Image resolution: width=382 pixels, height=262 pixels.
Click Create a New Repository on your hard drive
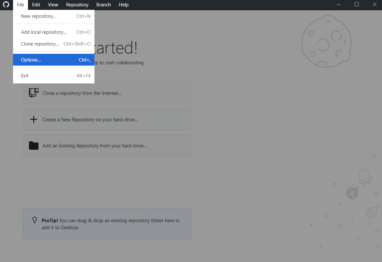(107, 119)
